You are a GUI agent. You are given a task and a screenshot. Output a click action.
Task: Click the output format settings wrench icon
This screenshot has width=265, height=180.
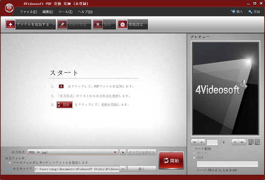tap(123, 152)
